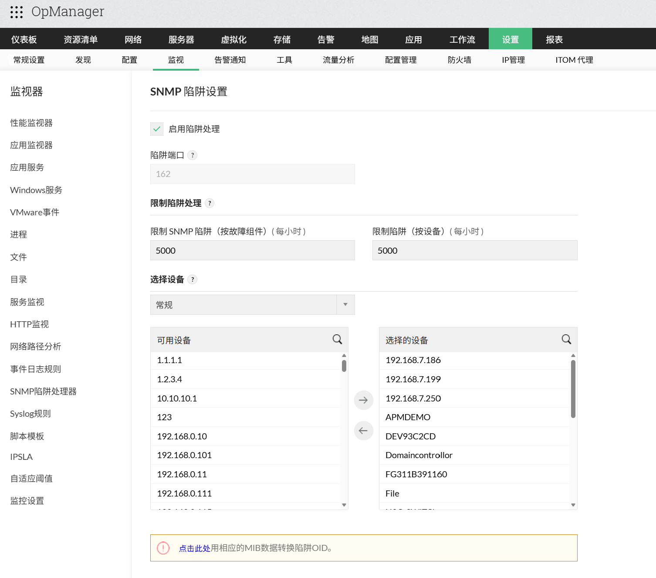Toggle the 启用陷阱处理 checkbox
The width and height of the screenshot is (656, 578).
(x=157, y=129)
